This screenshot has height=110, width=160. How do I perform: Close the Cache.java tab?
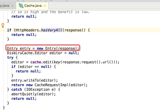click(45, 6)
